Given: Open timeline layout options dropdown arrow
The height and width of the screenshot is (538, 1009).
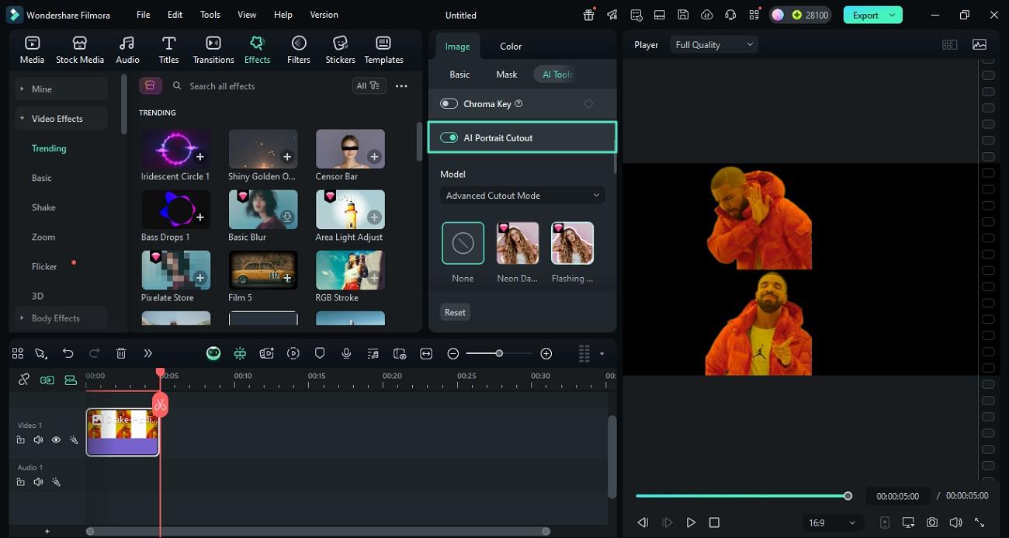Looking at the screenshot, I should pos(602,354).
